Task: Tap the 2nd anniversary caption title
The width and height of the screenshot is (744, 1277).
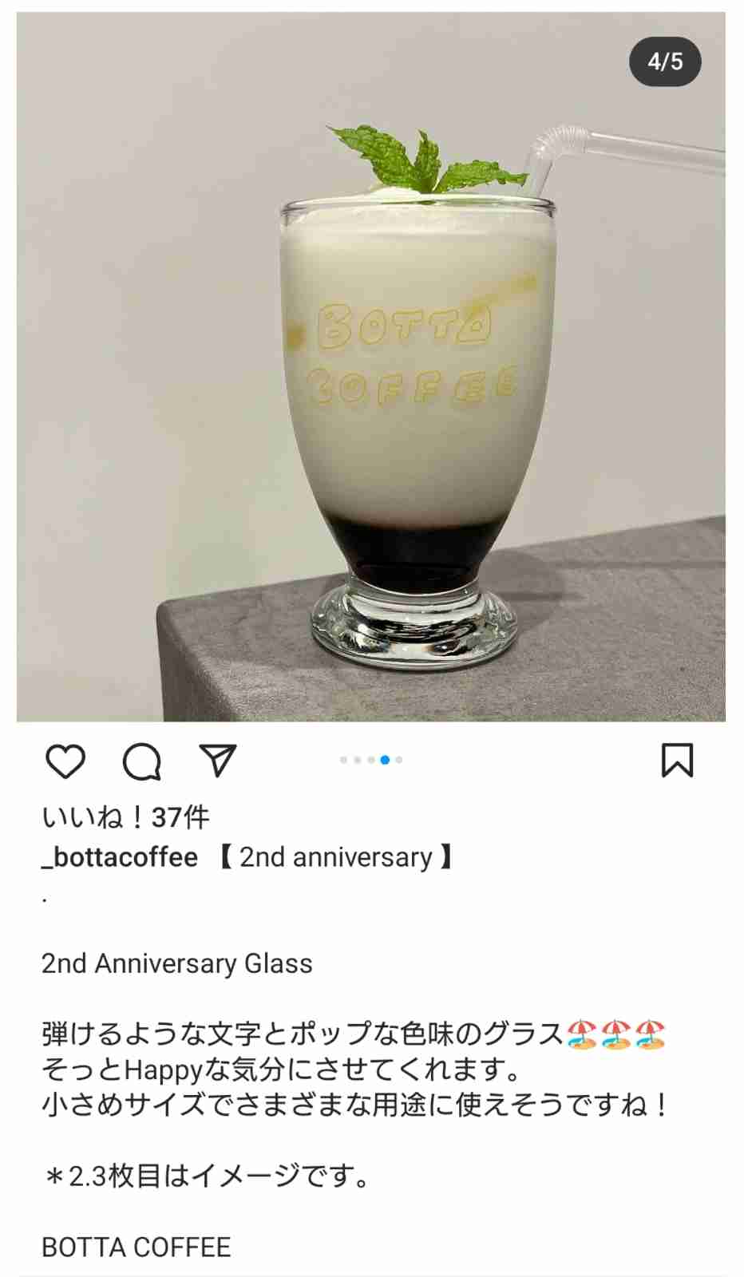Action: [x=336, y=857]
